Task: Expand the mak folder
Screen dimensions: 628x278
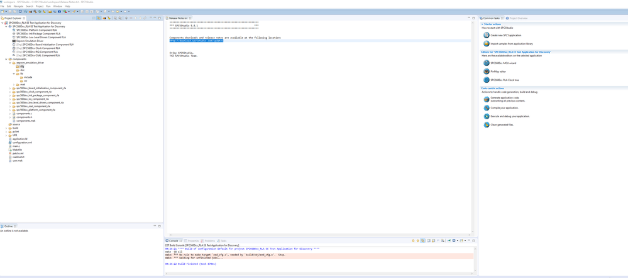Action: coord(14,84)
